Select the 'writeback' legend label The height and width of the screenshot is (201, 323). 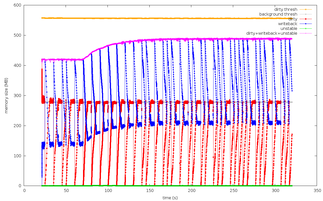coord(288,24)
